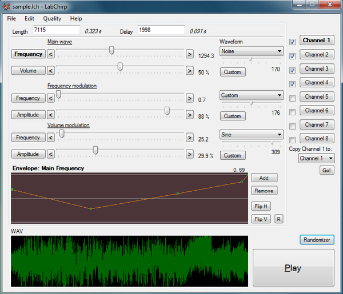This screenshot has width=343, height=294.
Task: Decrease main wave volume with left arrow
Action: click(x=51, y=71)
